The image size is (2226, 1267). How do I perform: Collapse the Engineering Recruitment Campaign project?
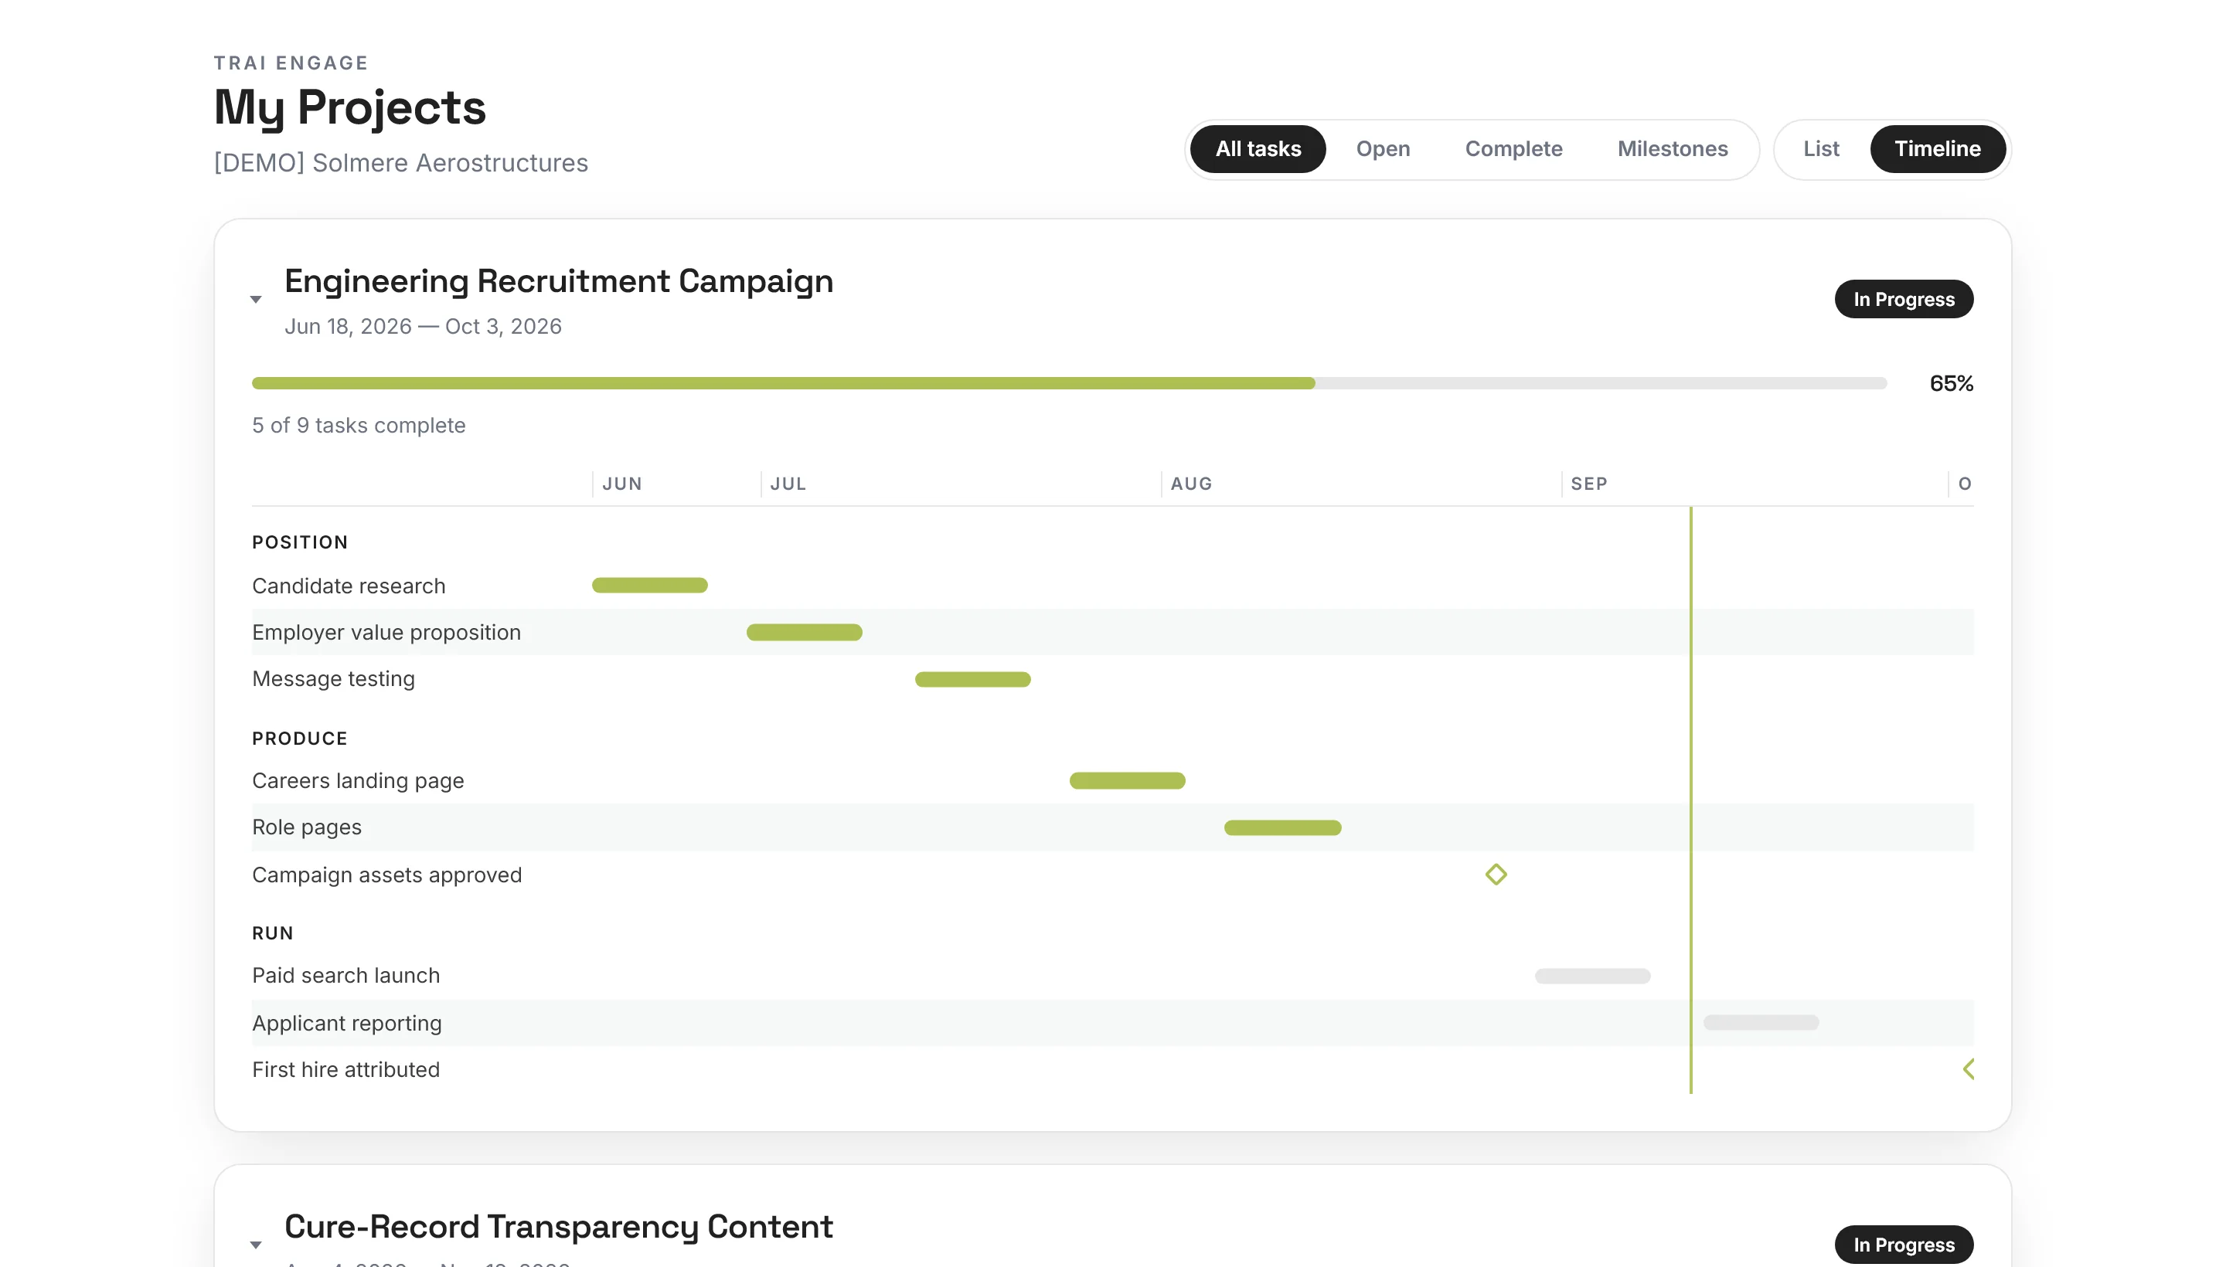(255, 299)
